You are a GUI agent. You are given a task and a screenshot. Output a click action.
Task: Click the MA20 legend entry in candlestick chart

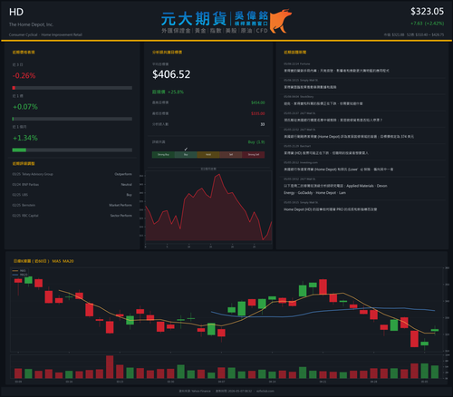click(20, 275)
